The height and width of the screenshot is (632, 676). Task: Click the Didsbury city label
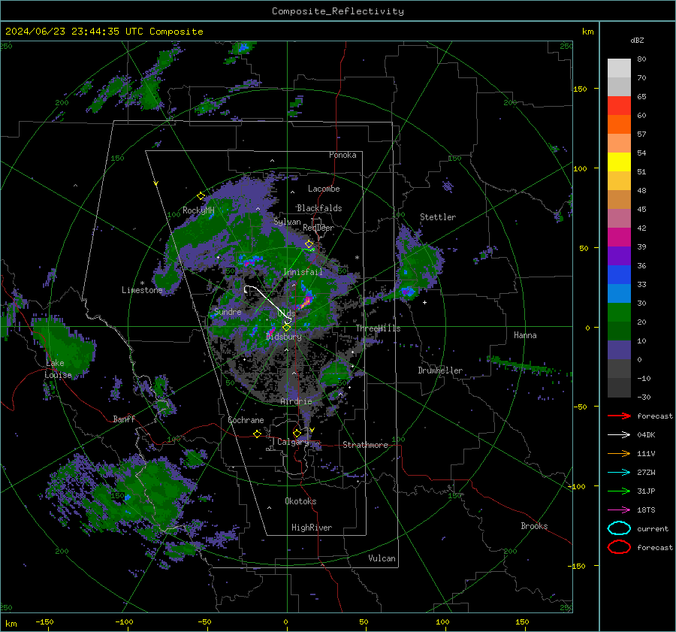click(x=284, y=337)
